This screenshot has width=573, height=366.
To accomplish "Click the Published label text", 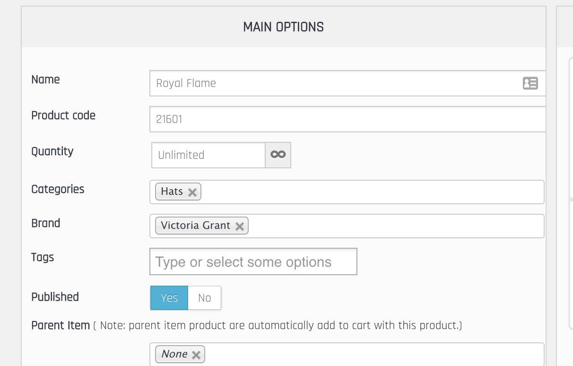I will point(55,297).
